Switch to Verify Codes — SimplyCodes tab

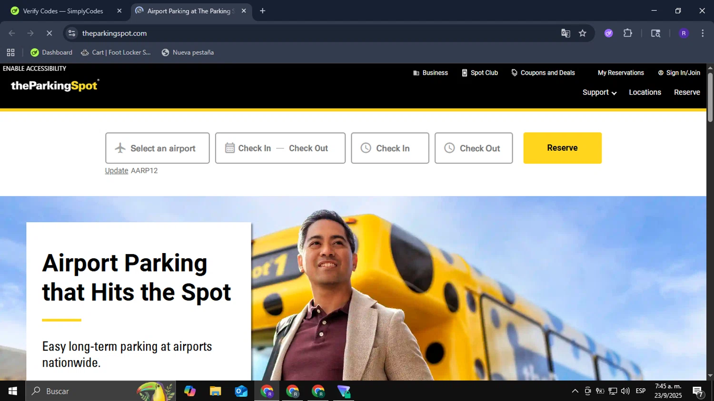tap(63, 11)
